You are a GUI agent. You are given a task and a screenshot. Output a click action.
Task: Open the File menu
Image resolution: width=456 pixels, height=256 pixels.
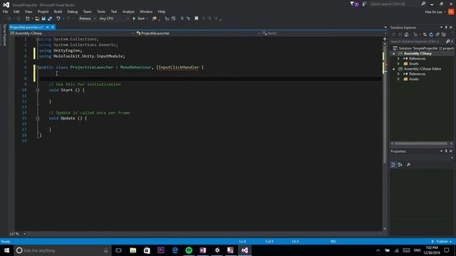point(6,11)
